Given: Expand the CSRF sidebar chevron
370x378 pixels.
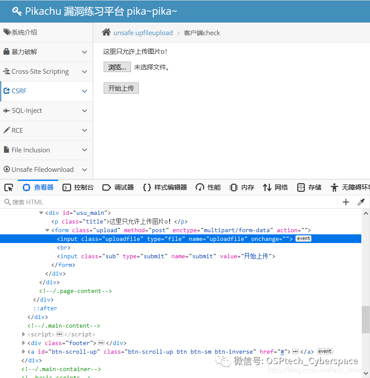Looking at the screenshot, I should click(85, 91).
